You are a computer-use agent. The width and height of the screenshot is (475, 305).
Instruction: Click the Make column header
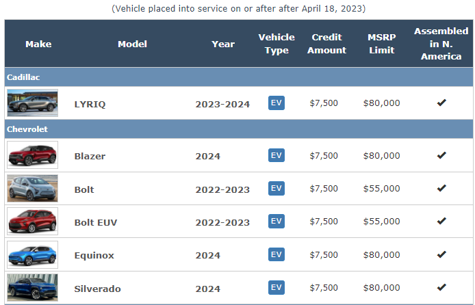(38, 44)
